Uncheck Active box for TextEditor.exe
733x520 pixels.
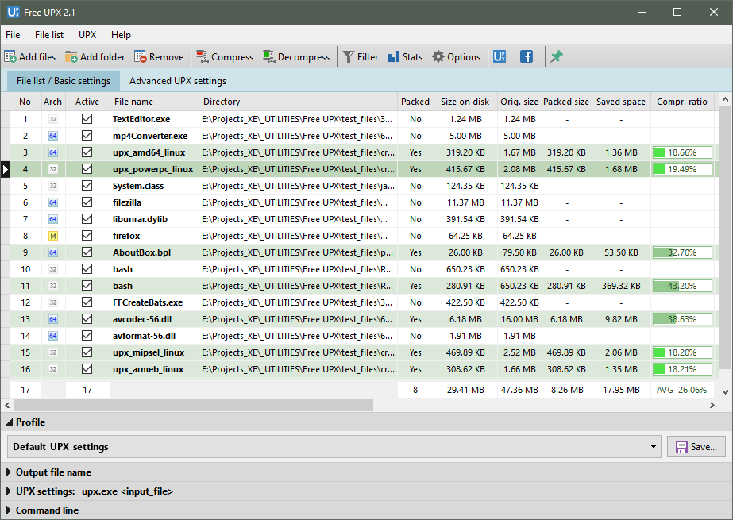tap(87, 119)
